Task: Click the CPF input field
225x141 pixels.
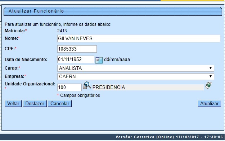Action: click(77, 49)
